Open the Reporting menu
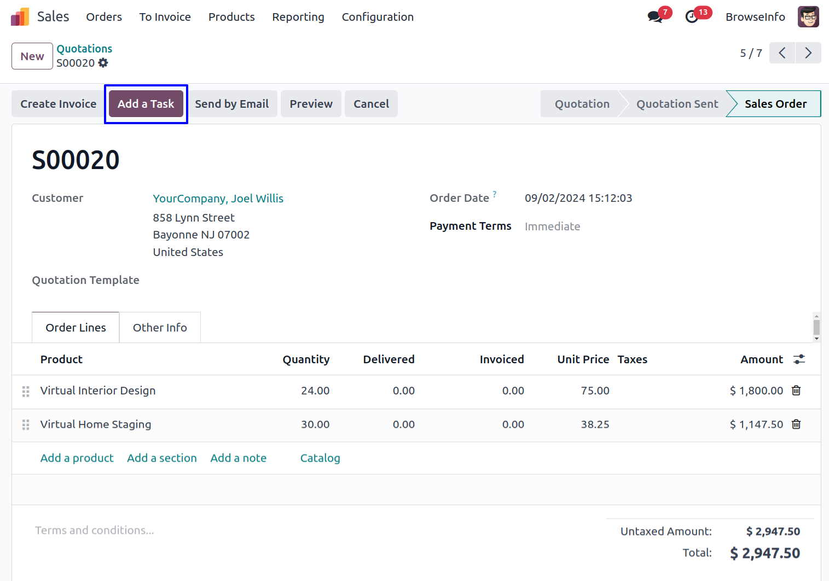This screenshot has height=581, width=829. coord(298,17)
